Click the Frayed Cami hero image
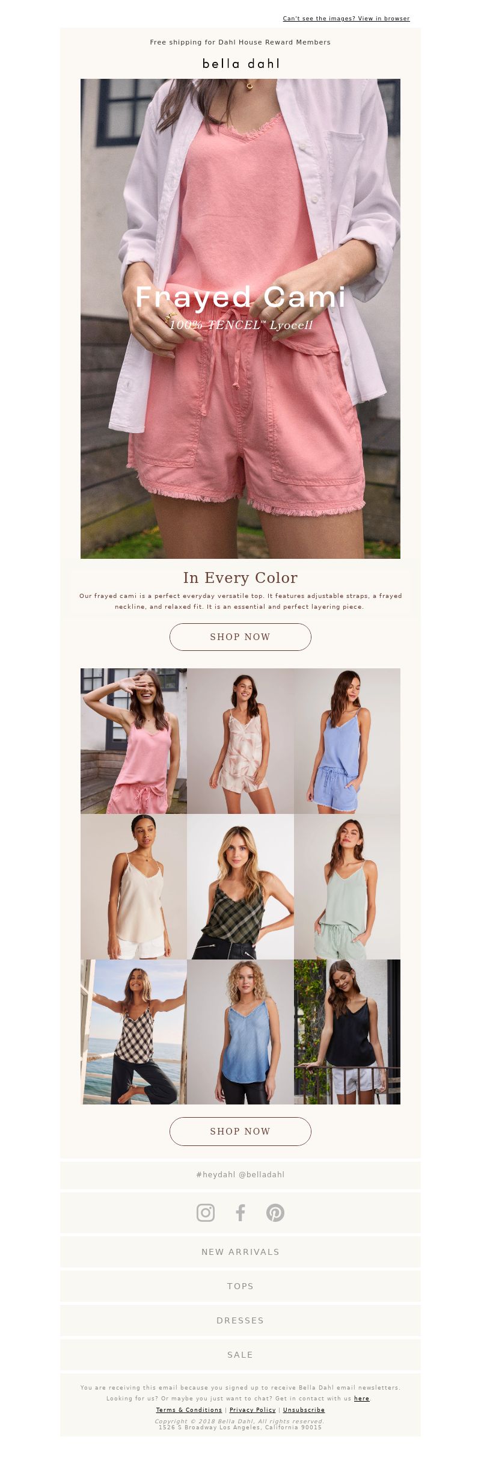 240,318
